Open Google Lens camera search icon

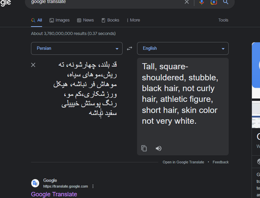(x=214, y=2)
